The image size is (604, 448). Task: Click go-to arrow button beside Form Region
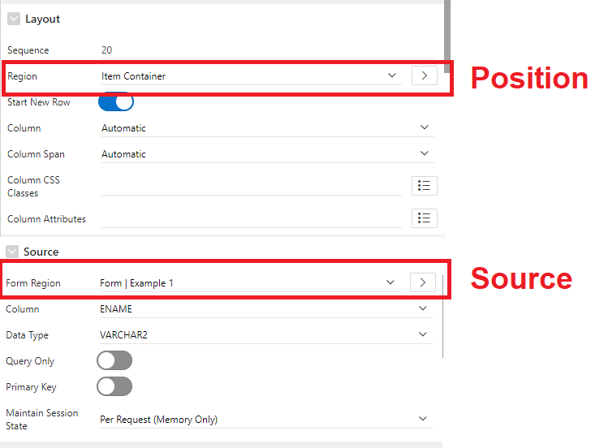click(423, 282)
